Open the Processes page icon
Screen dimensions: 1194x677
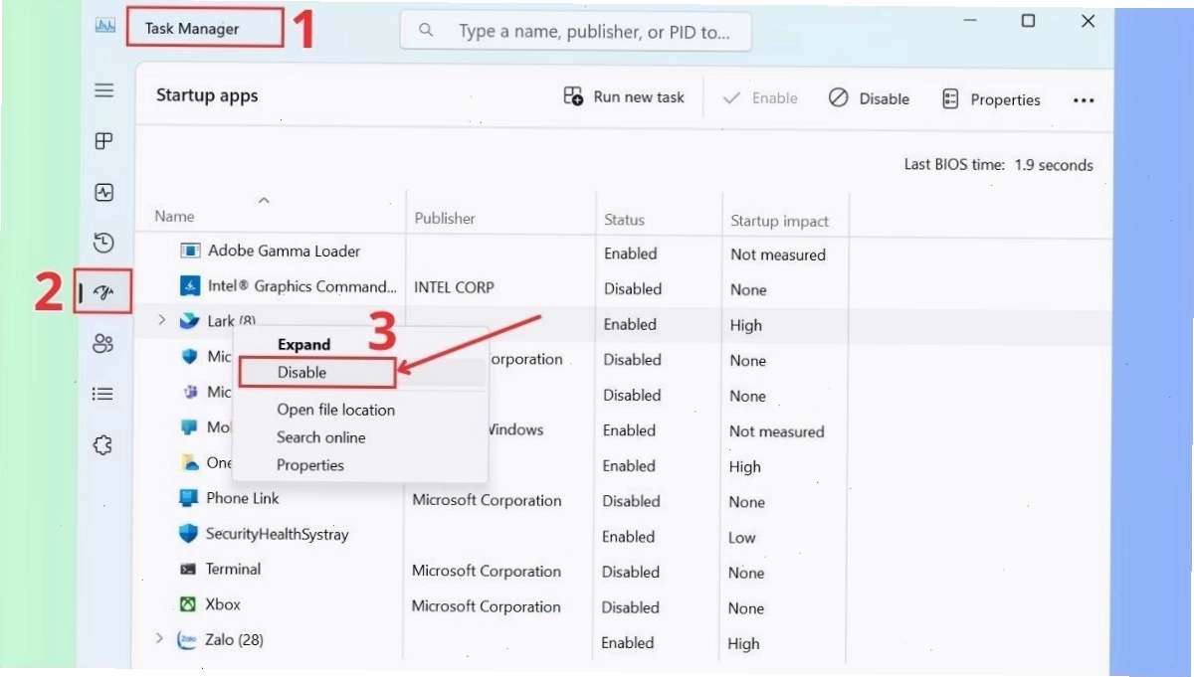tap(103, 141)
